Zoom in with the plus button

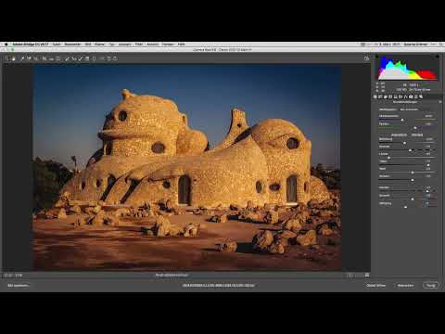(10, 275)
